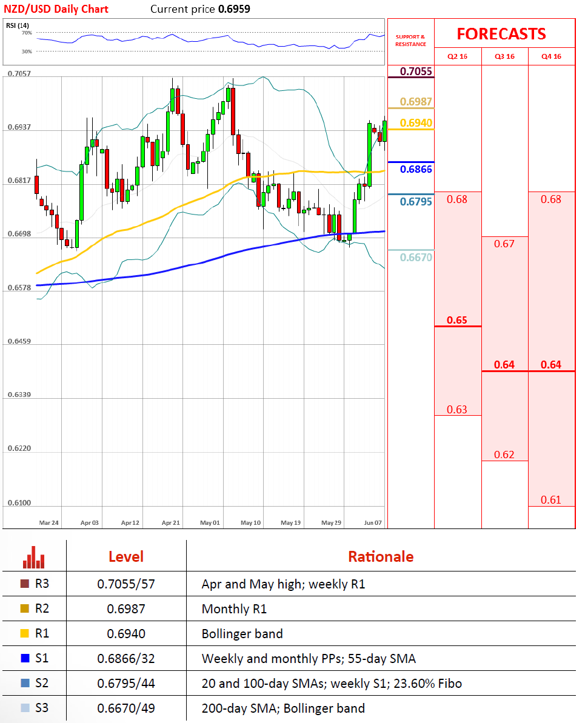This screenshot has height=723, width=585.
Task: Click the 0.6795/44 level cell
Action: click(126, 684)
